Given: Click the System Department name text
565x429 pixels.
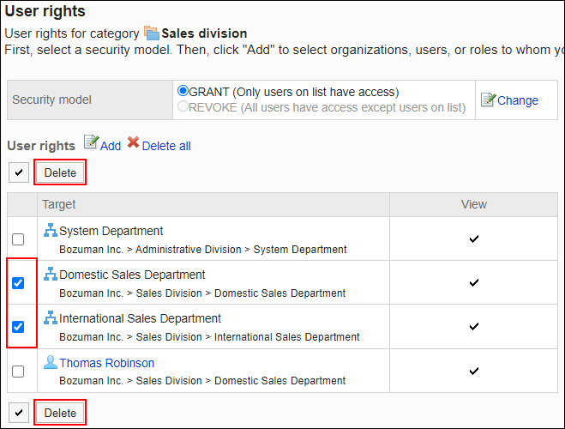Looking at the screenshot, I should [111, 231].
